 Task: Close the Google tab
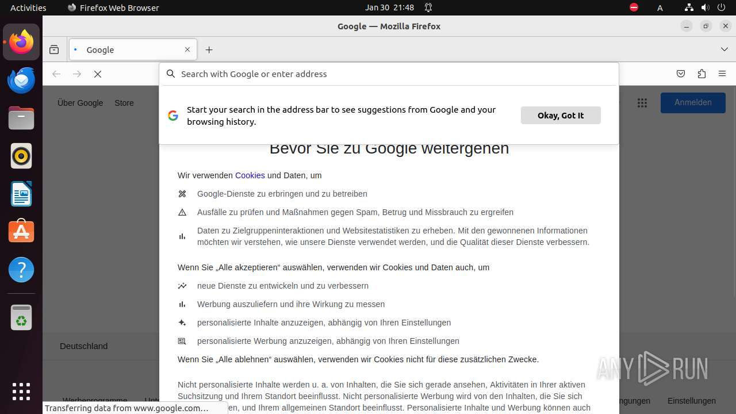tap(187, 50)
